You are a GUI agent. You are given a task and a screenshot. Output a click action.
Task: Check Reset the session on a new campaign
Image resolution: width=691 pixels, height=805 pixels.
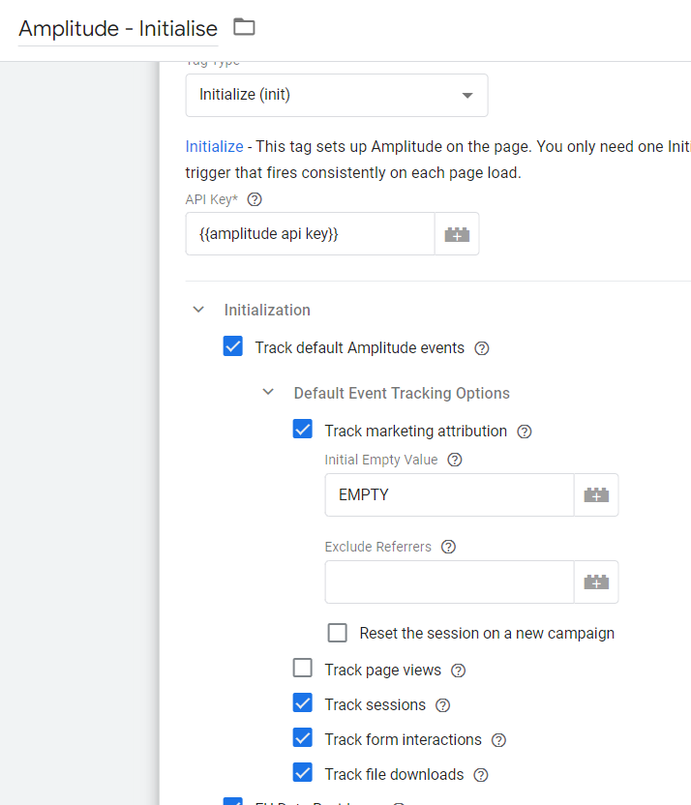pyautogui.click(x=338, y=633)
